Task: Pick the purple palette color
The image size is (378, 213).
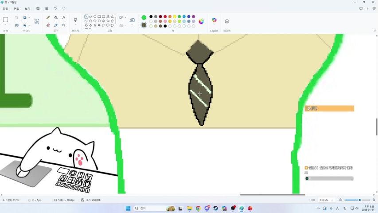Action: tap(194, 17)
